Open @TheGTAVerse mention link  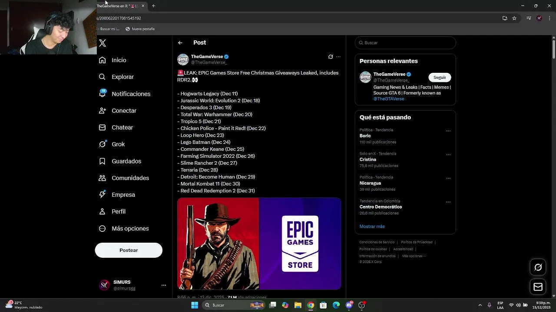[389, 99]
